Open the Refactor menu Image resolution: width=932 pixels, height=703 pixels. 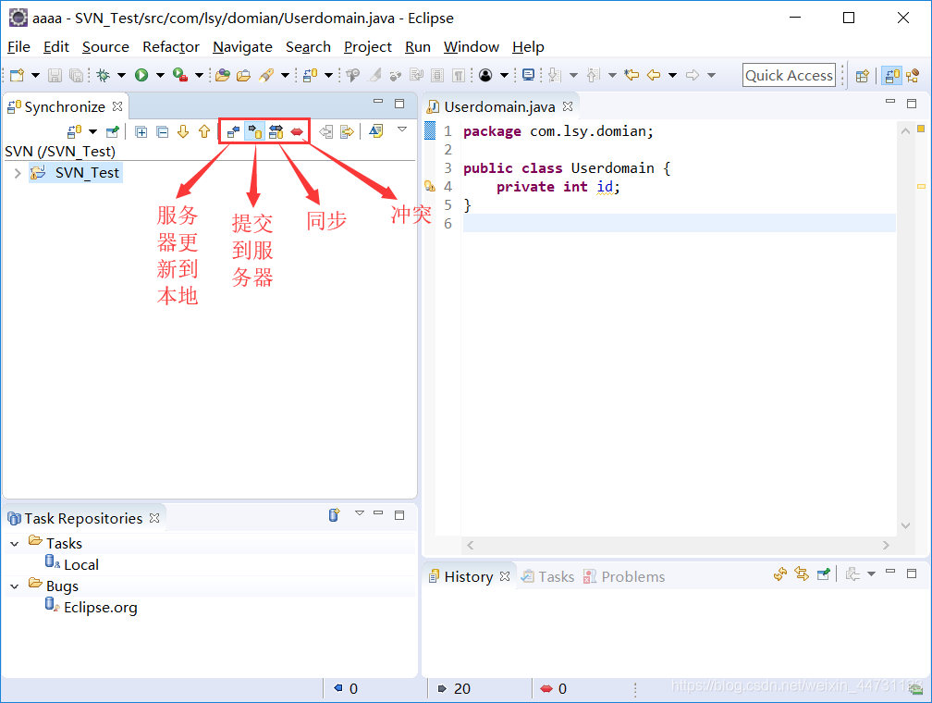[x=170, y=47]
